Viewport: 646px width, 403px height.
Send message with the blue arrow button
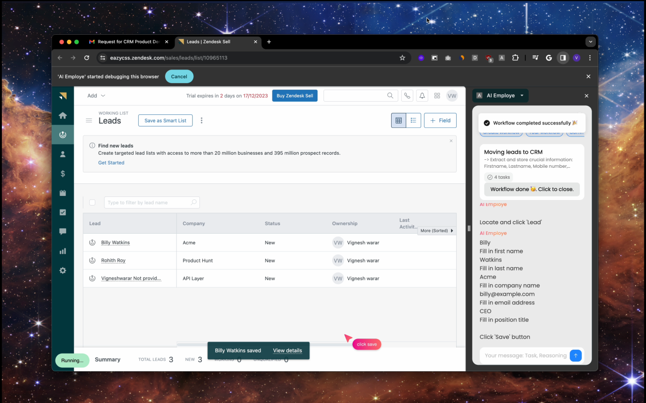[575, 356]
